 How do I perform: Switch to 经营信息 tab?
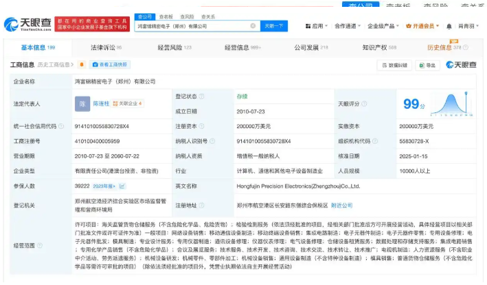(x=243, y=47)
